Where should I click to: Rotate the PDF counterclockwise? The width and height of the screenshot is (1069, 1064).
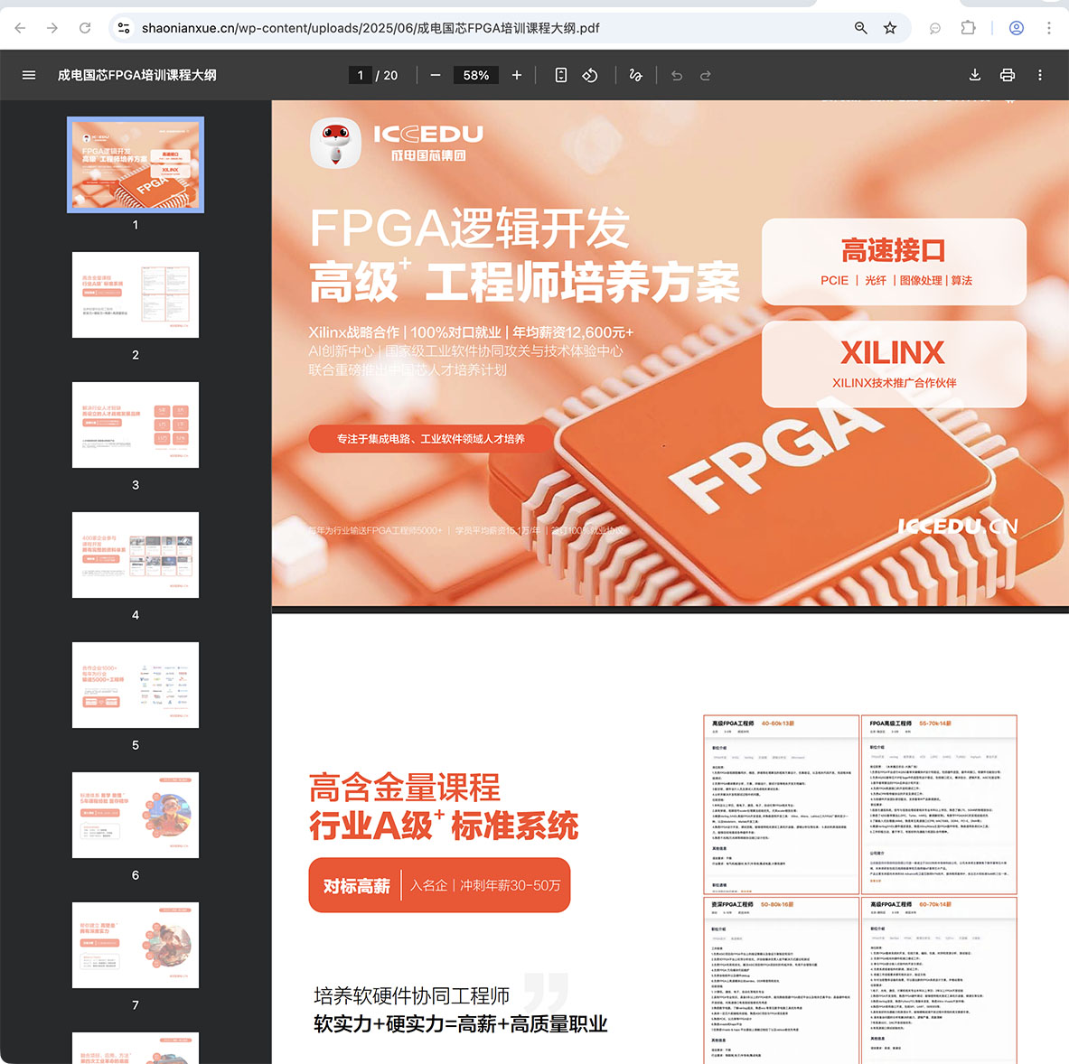590,75
